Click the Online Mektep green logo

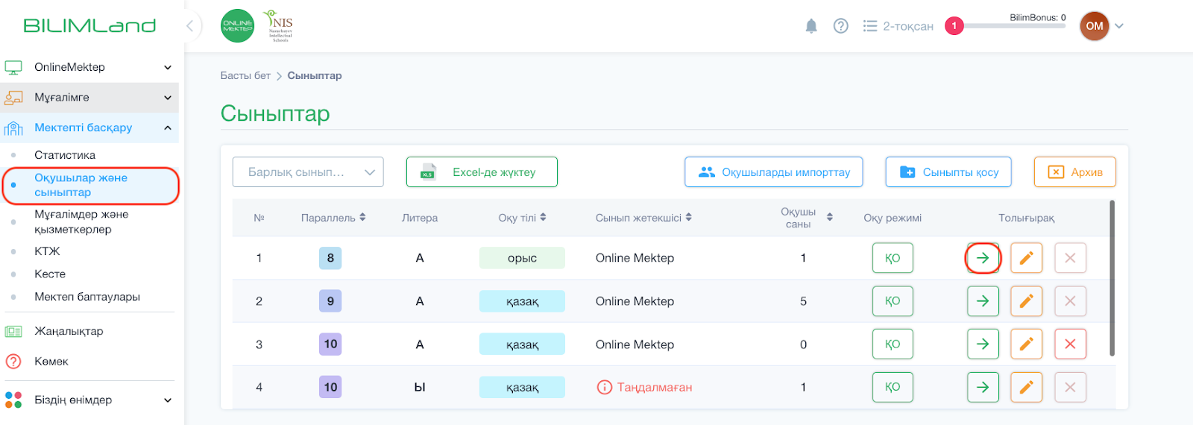pyautogui.click(x=238, y=26)
